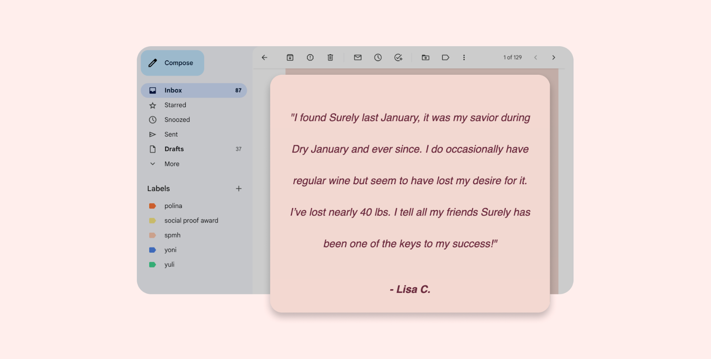This screenshot has width=711, height=359.
Task: Open the Drafts folder
Action: pyautogui.click(x=174, y=149)
